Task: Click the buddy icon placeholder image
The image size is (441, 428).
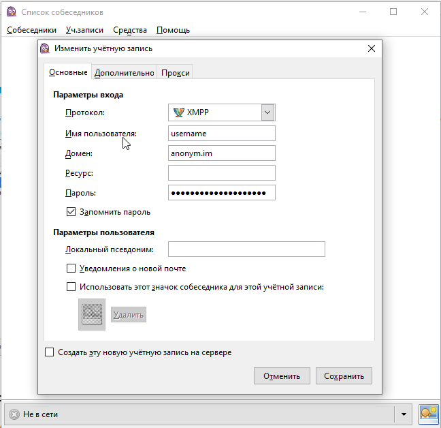Action: coord(92,314)
